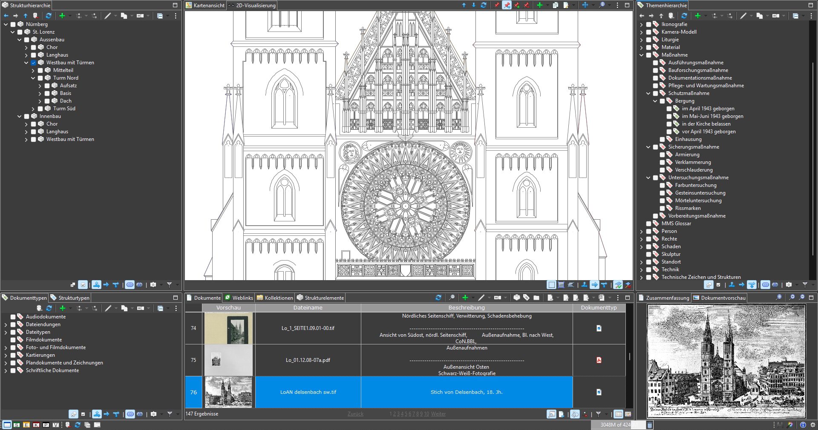Tick the Audiodokumente checkbox
The width and height of the screenshot is (818, 430).
13,317
